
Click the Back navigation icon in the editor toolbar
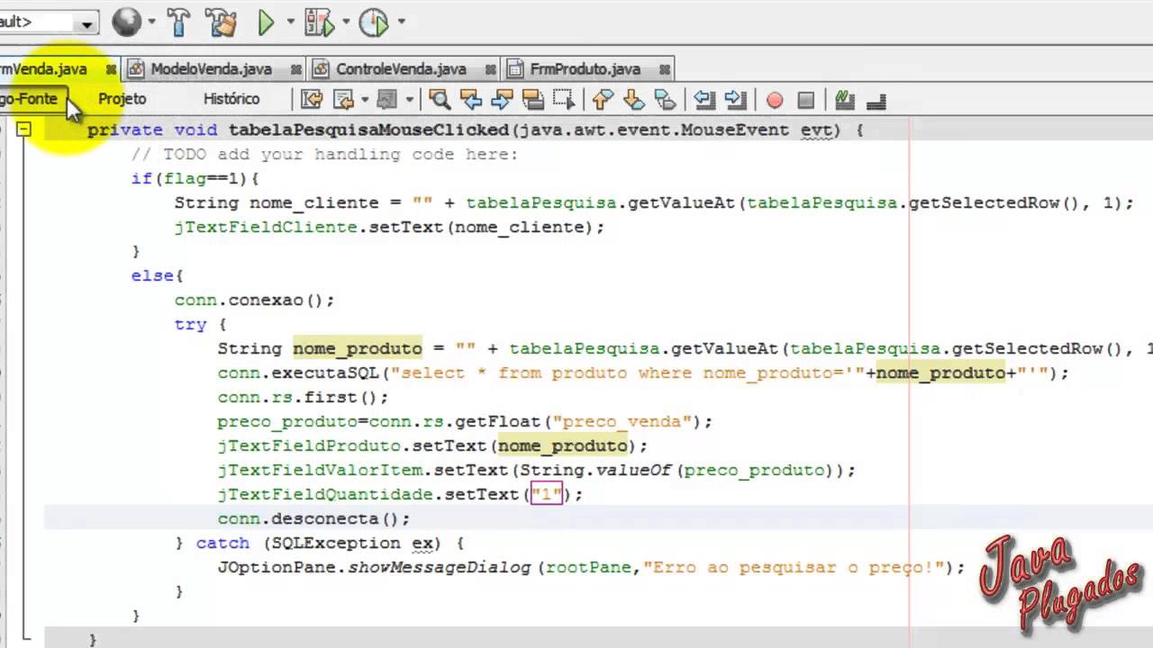[x=343, y=99]
